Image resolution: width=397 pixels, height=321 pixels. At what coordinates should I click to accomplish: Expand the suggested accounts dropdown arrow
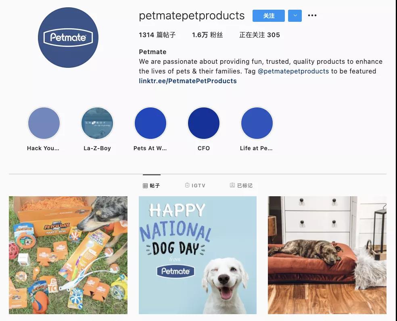295,16
